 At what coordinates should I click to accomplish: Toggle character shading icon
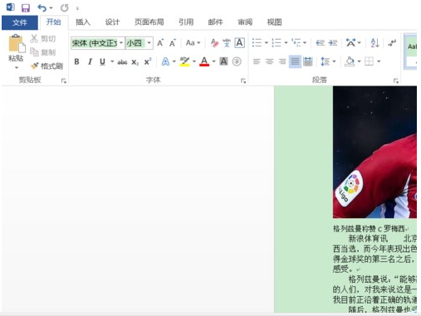coord(223,61)
